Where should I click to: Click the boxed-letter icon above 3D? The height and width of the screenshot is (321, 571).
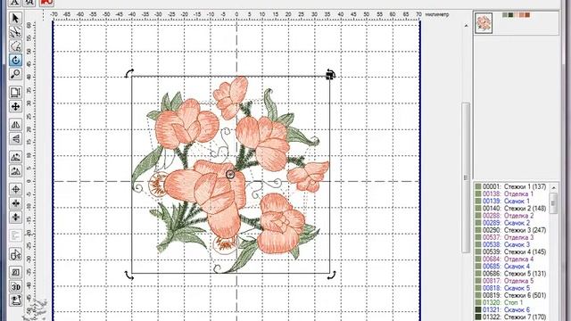coord(15,272)
